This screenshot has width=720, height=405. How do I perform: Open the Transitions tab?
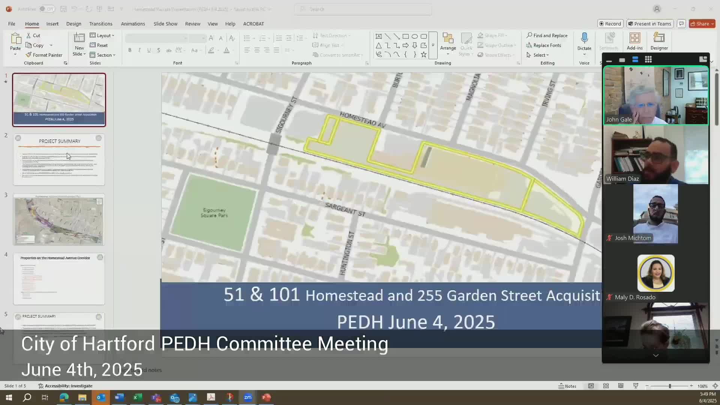[x=100, y=24]
